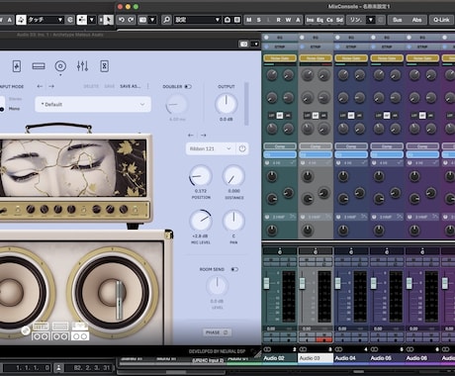Image resolution: width=455 pixels, height=376 pixels.
Task: Toggle global Mute M button
Action: pos(249,20)
